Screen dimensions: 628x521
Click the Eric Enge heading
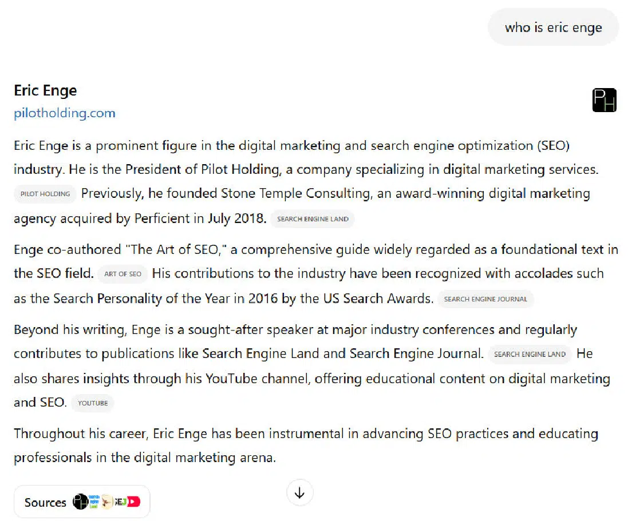click(x=45, y=90)
